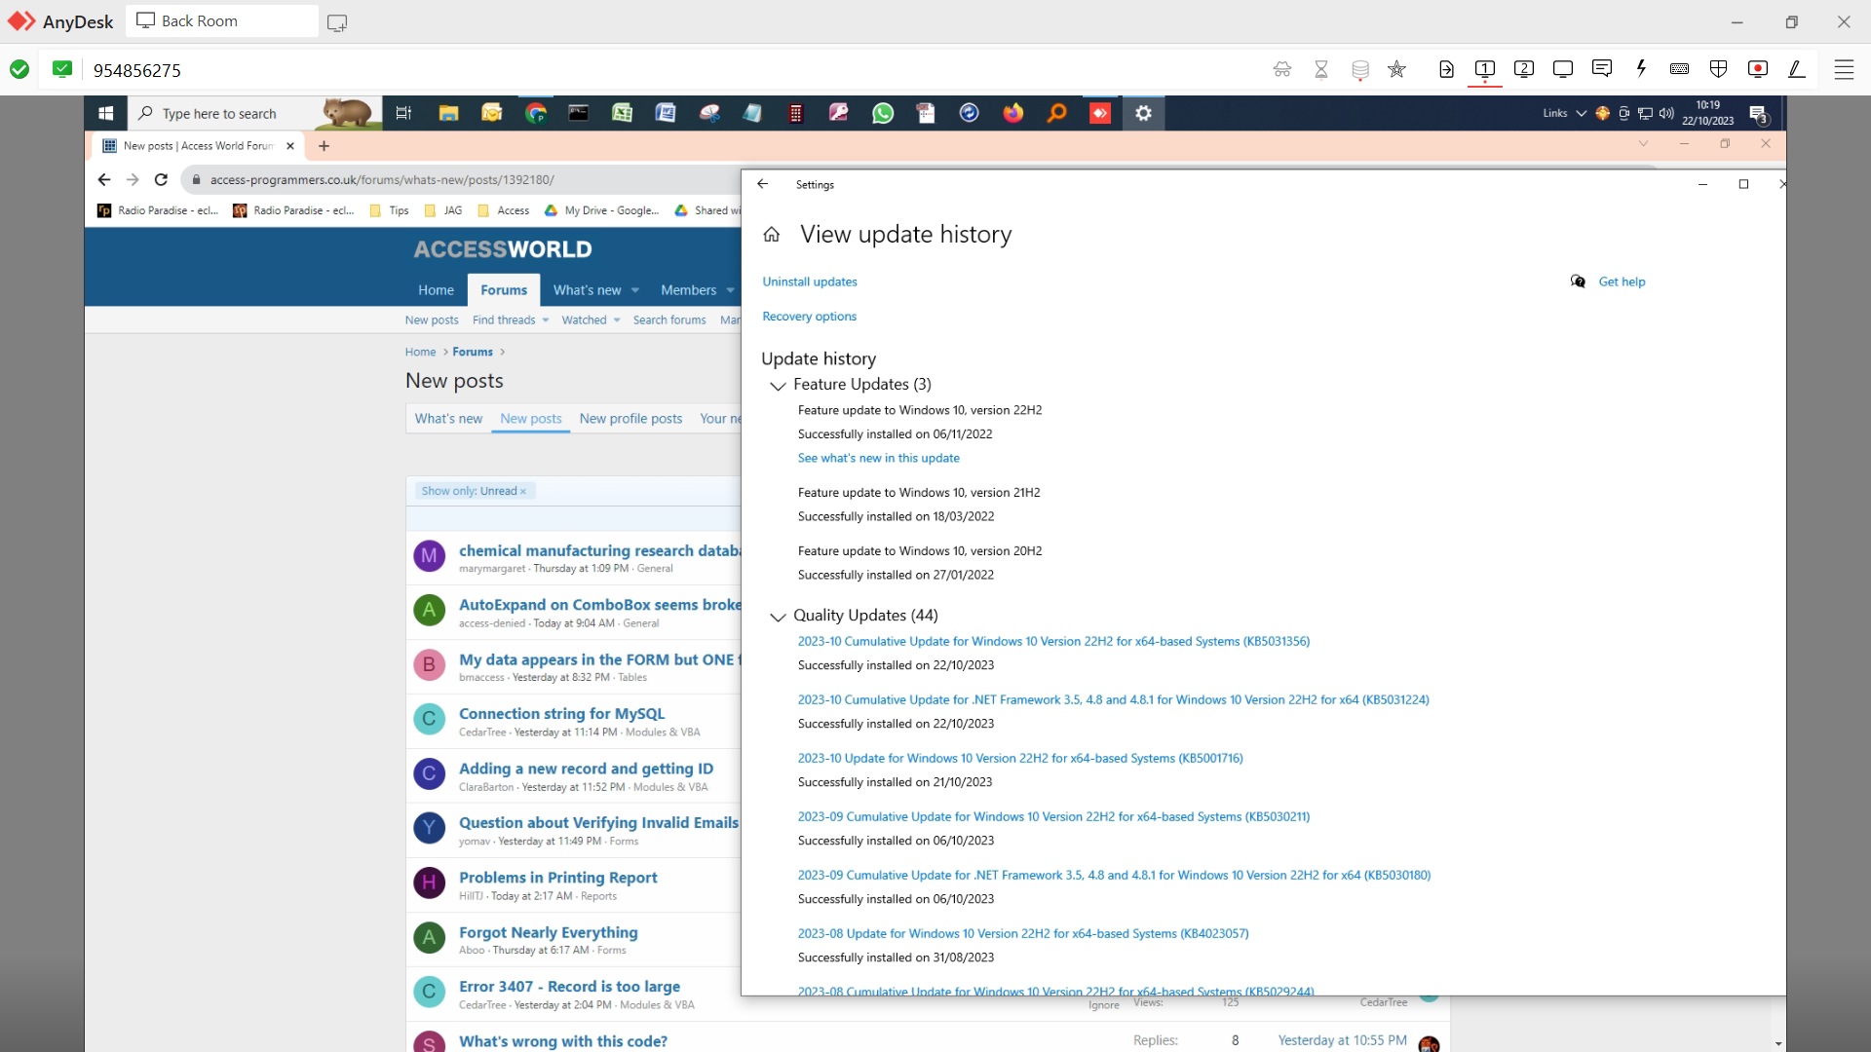
Task: Open the Recovery options link
Action: 809,317
